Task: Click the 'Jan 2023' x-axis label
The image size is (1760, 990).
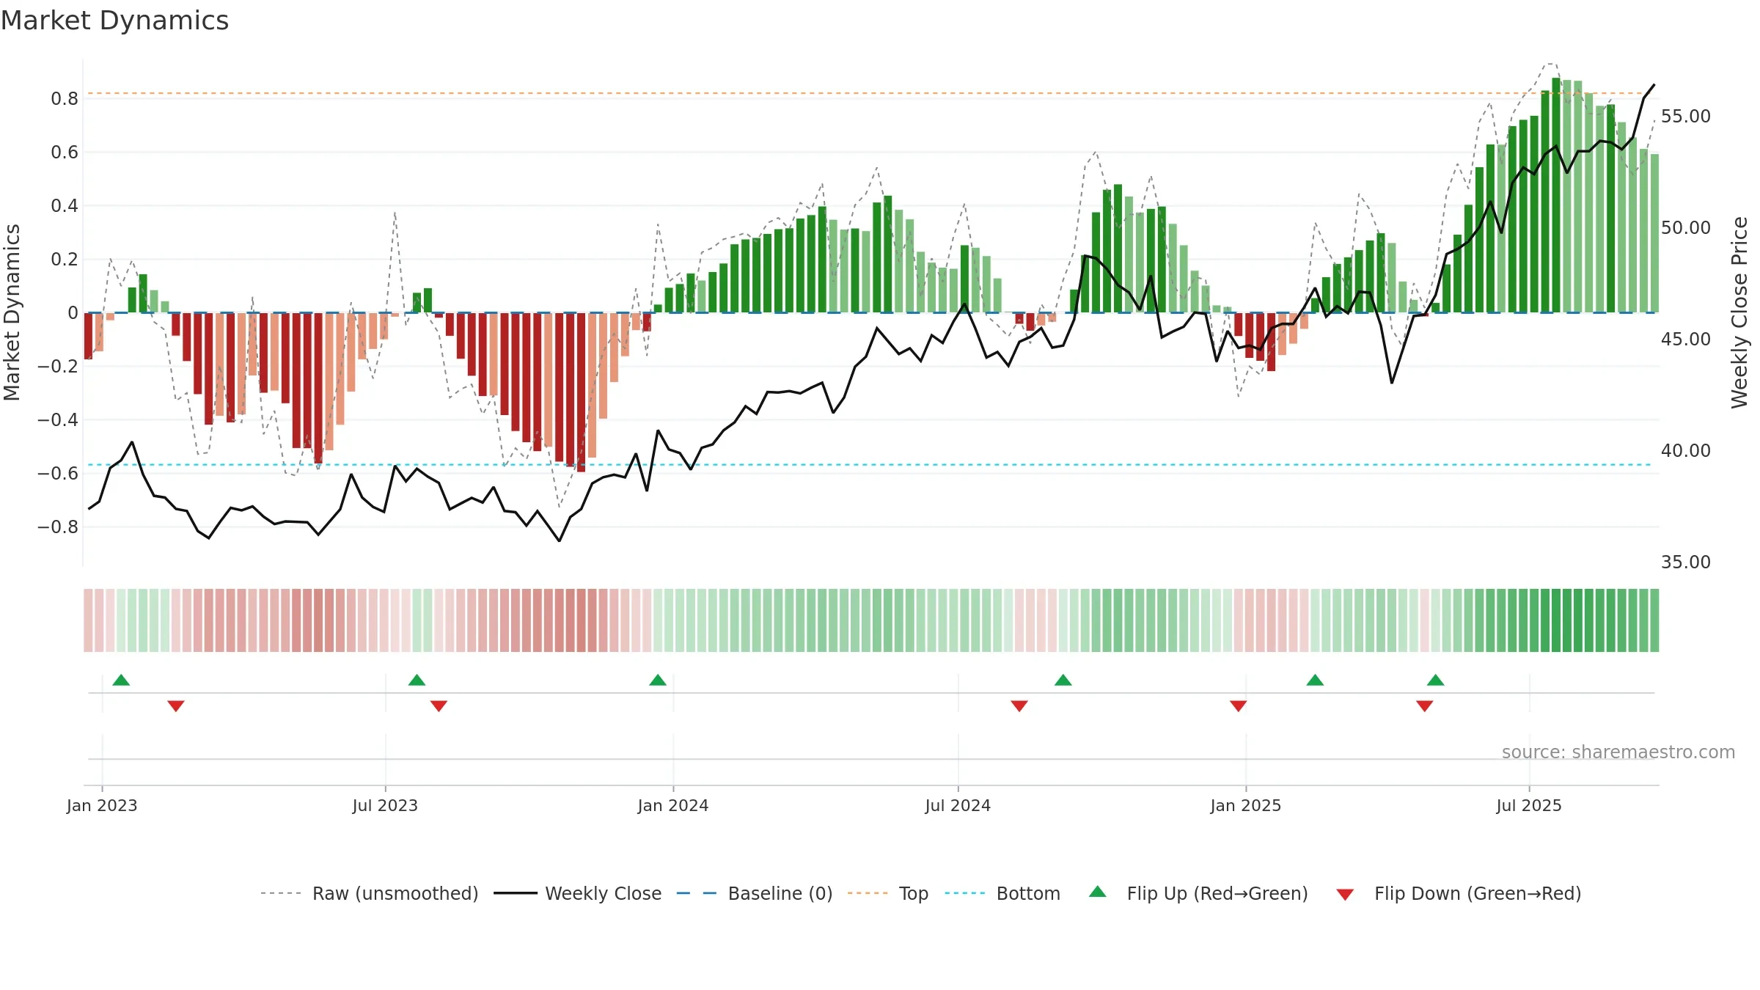Action: [x=102, y=805]
